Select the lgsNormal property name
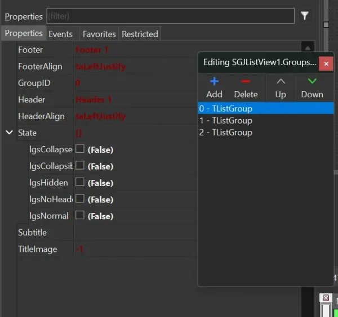The image size is (338, 317). (x=49, y=216)
